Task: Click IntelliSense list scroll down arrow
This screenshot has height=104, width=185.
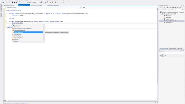Action: coord(44,40)
